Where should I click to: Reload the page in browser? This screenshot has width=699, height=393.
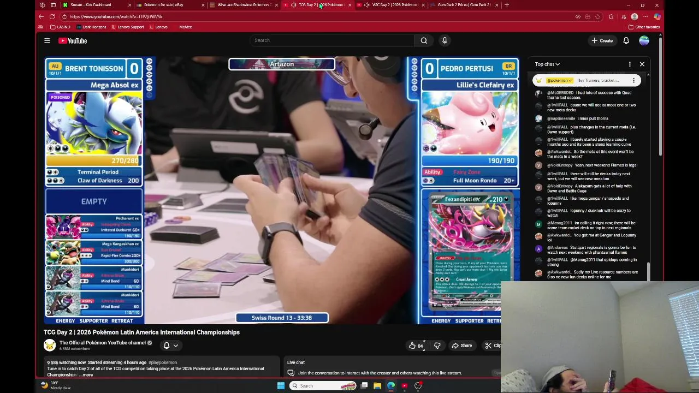[x=52, y=16]
